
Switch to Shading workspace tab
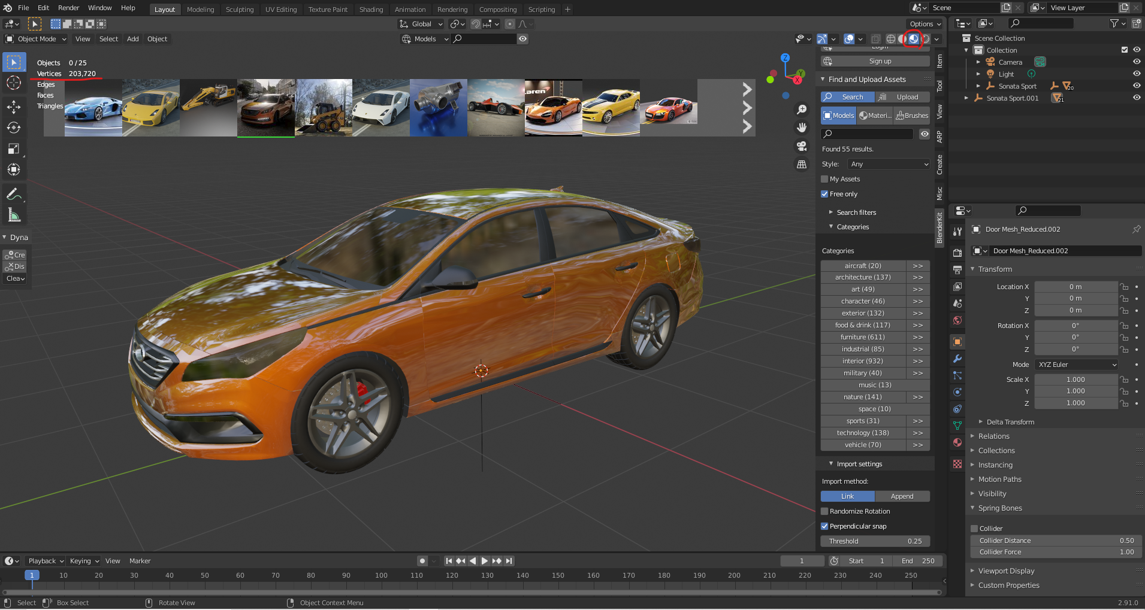click(371, 10)
